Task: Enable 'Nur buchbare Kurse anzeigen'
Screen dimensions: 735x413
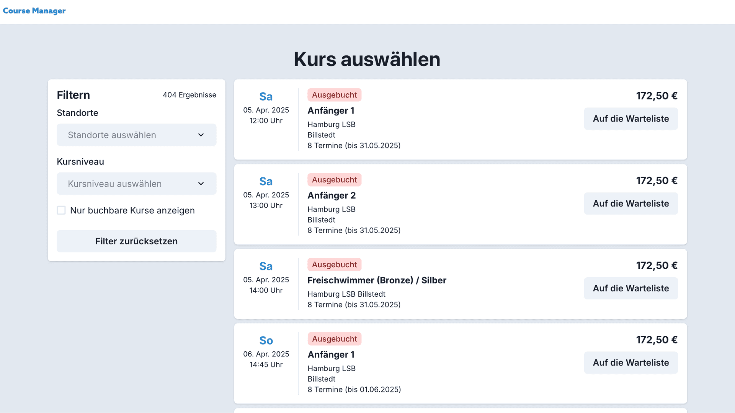Action: pos(61,210)
